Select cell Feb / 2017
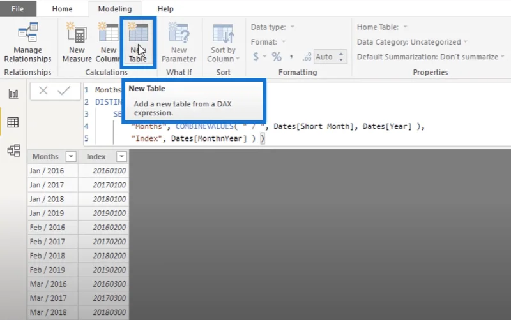Screen dimensions: 511x320 pyautogui.click(x=53, y=242)
